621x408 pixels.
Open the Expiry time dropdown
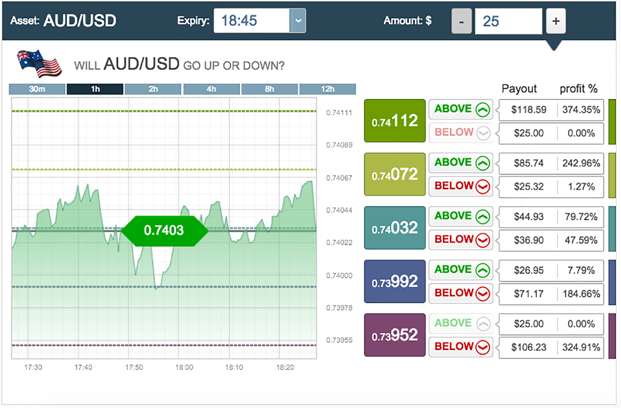click(x=298, y=21)
